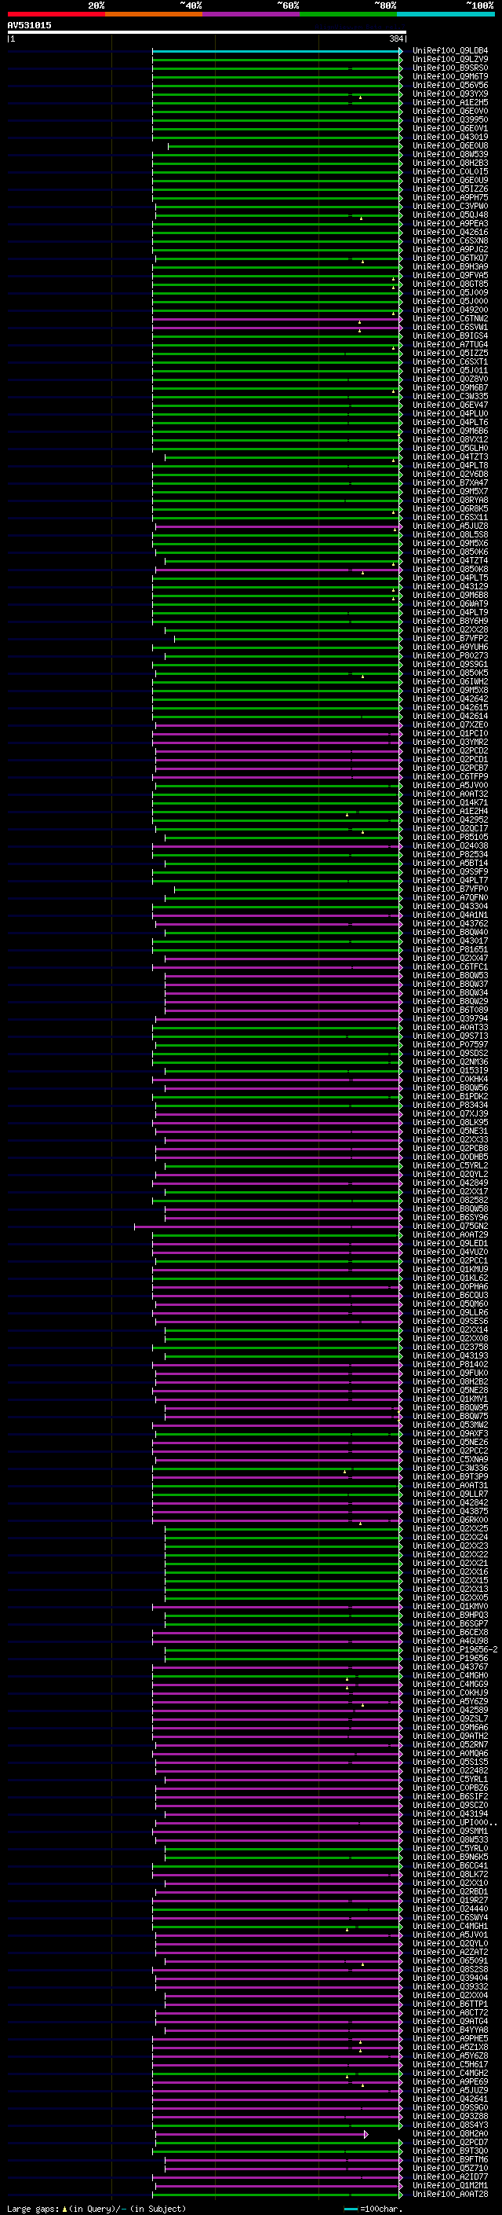Click the green alignment bar for Q9LZV9

pos(276,61)
